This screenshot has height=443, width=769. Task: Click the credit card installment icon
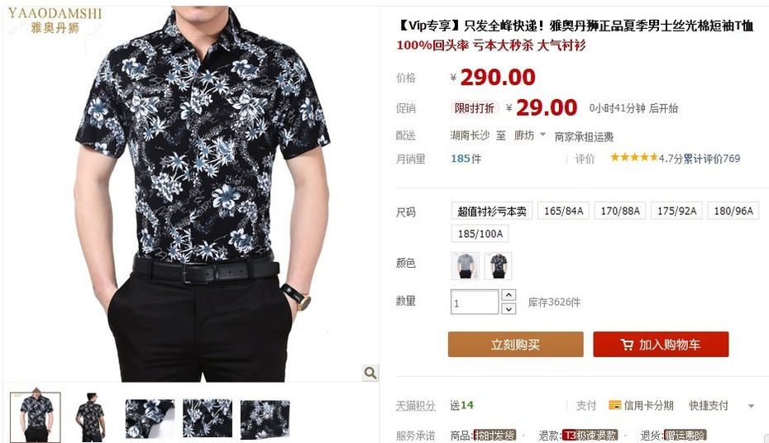point(614,405)
